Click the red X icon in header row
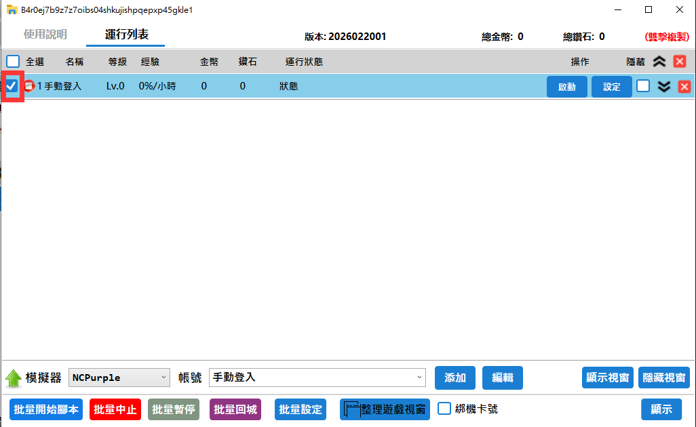The height and width of the screenshot is (427, 696). [679, 62]
